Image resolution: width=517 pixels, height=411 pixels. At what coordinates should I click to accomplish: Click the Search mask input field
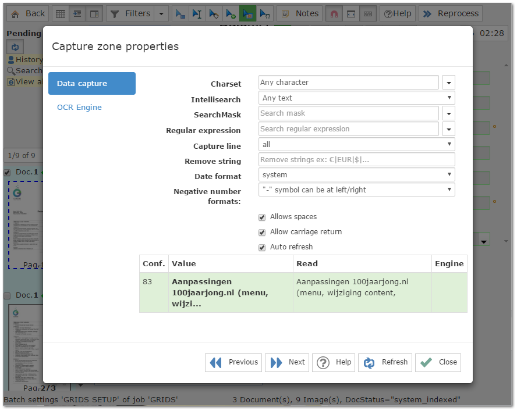pyautogui.click(x=349, y=113)
